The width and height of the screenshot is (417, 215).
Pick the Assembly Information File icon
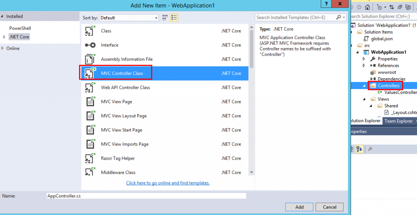click(90, 59)
